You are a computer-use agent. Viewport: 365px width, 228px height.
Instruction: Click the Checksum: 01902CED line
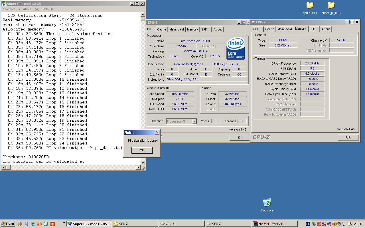point(26,157)
